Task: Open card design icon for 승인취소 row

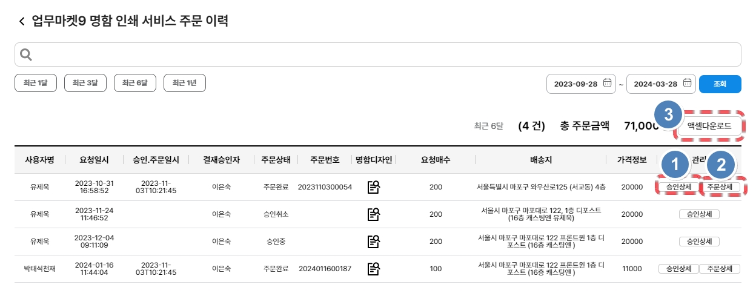Action: point(374,214)
